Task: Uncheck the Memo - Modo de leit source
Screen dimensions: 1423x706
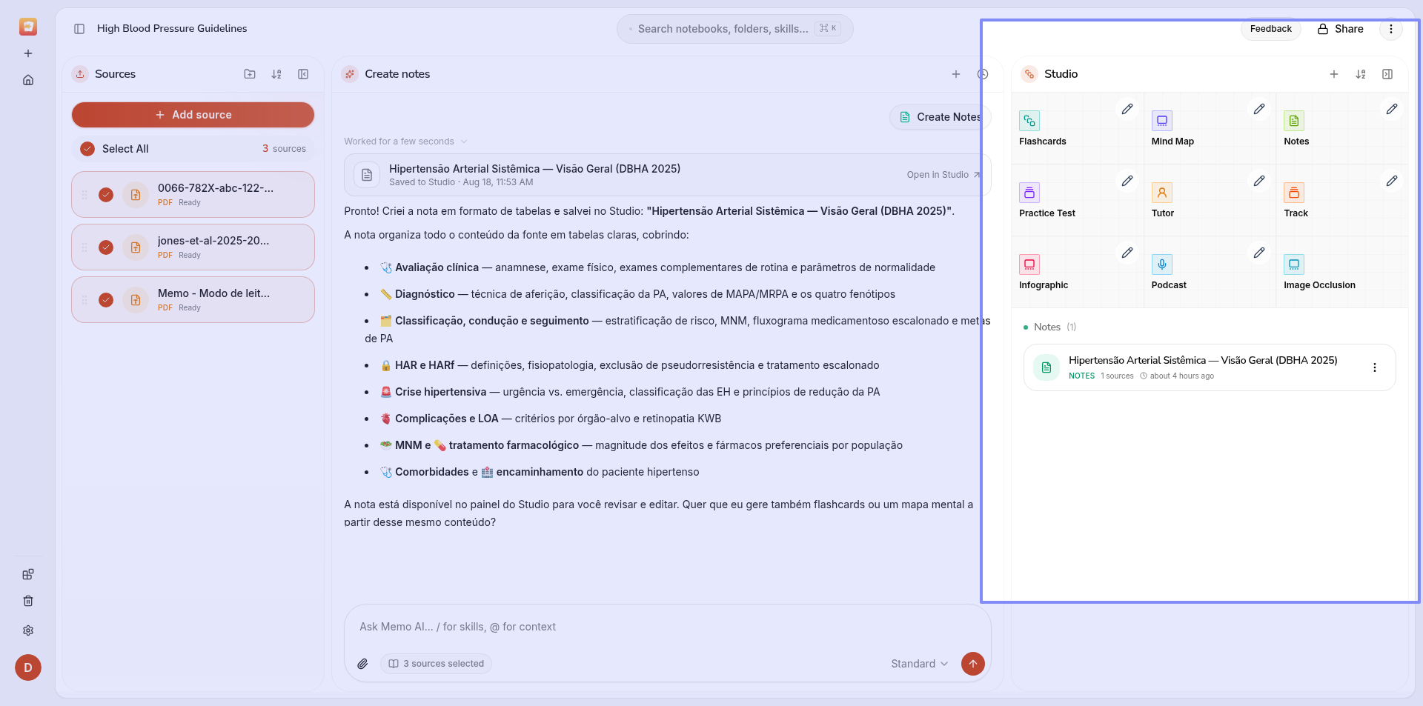Action: point(106,300)
